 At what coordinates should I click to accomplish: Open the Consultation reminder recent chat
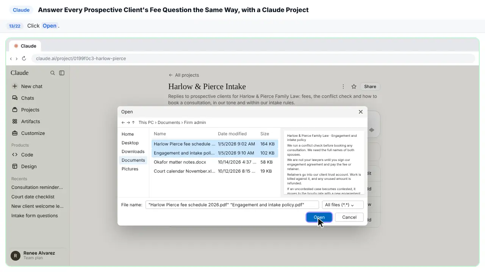pyautogui.click(x=37, y=187)
